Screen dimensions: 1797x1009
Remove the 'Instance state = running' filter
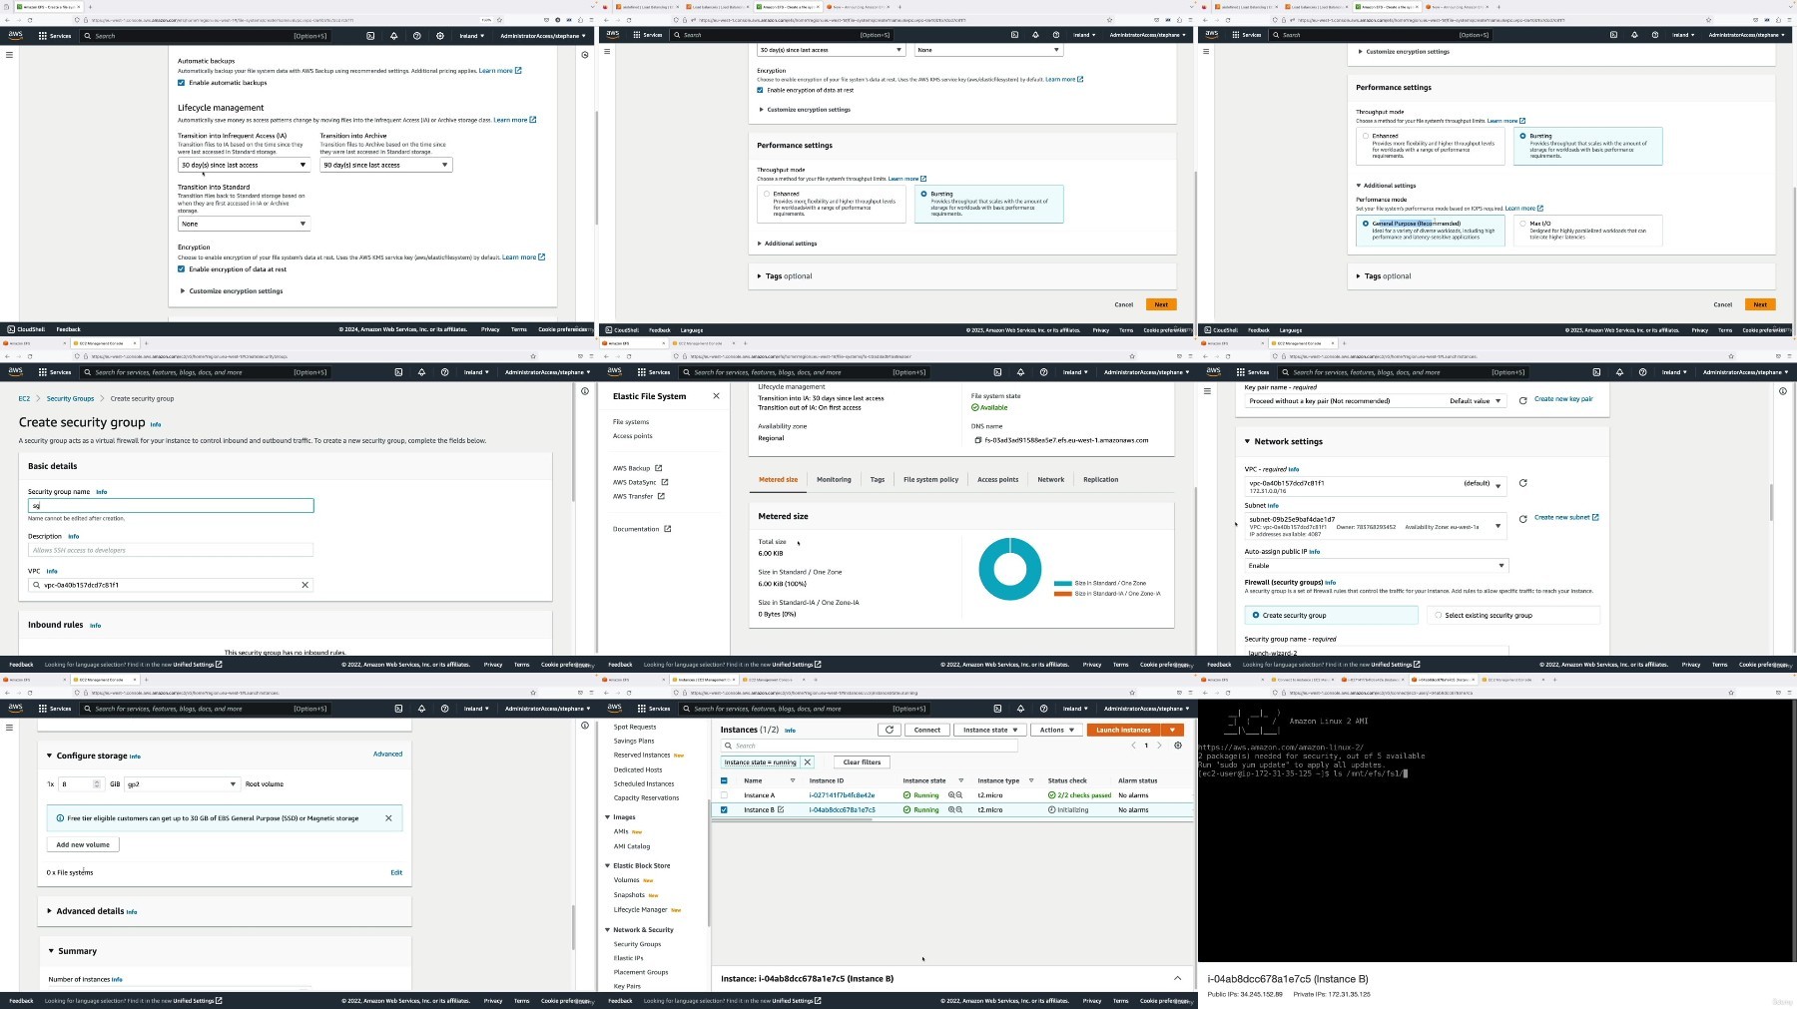coord(808,762)
